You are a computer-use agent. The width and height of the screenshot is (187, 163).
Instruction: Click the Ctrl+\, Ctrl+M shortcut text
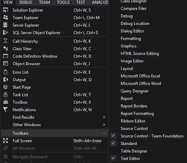coord(86,18)
